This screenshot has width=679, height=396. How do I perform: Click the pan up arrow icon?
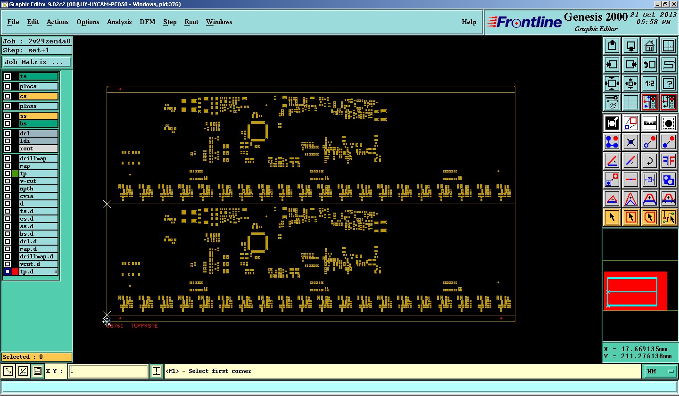(x=612, y=46)
